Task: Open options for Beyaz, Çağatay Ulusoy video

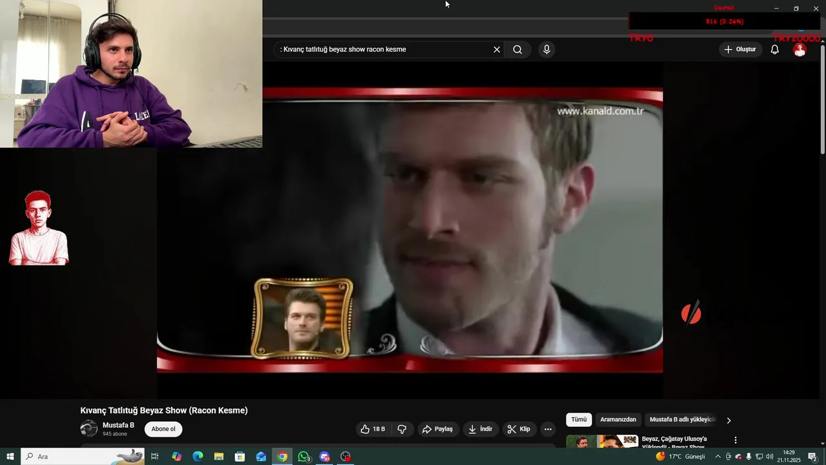Action: (735, 440)
